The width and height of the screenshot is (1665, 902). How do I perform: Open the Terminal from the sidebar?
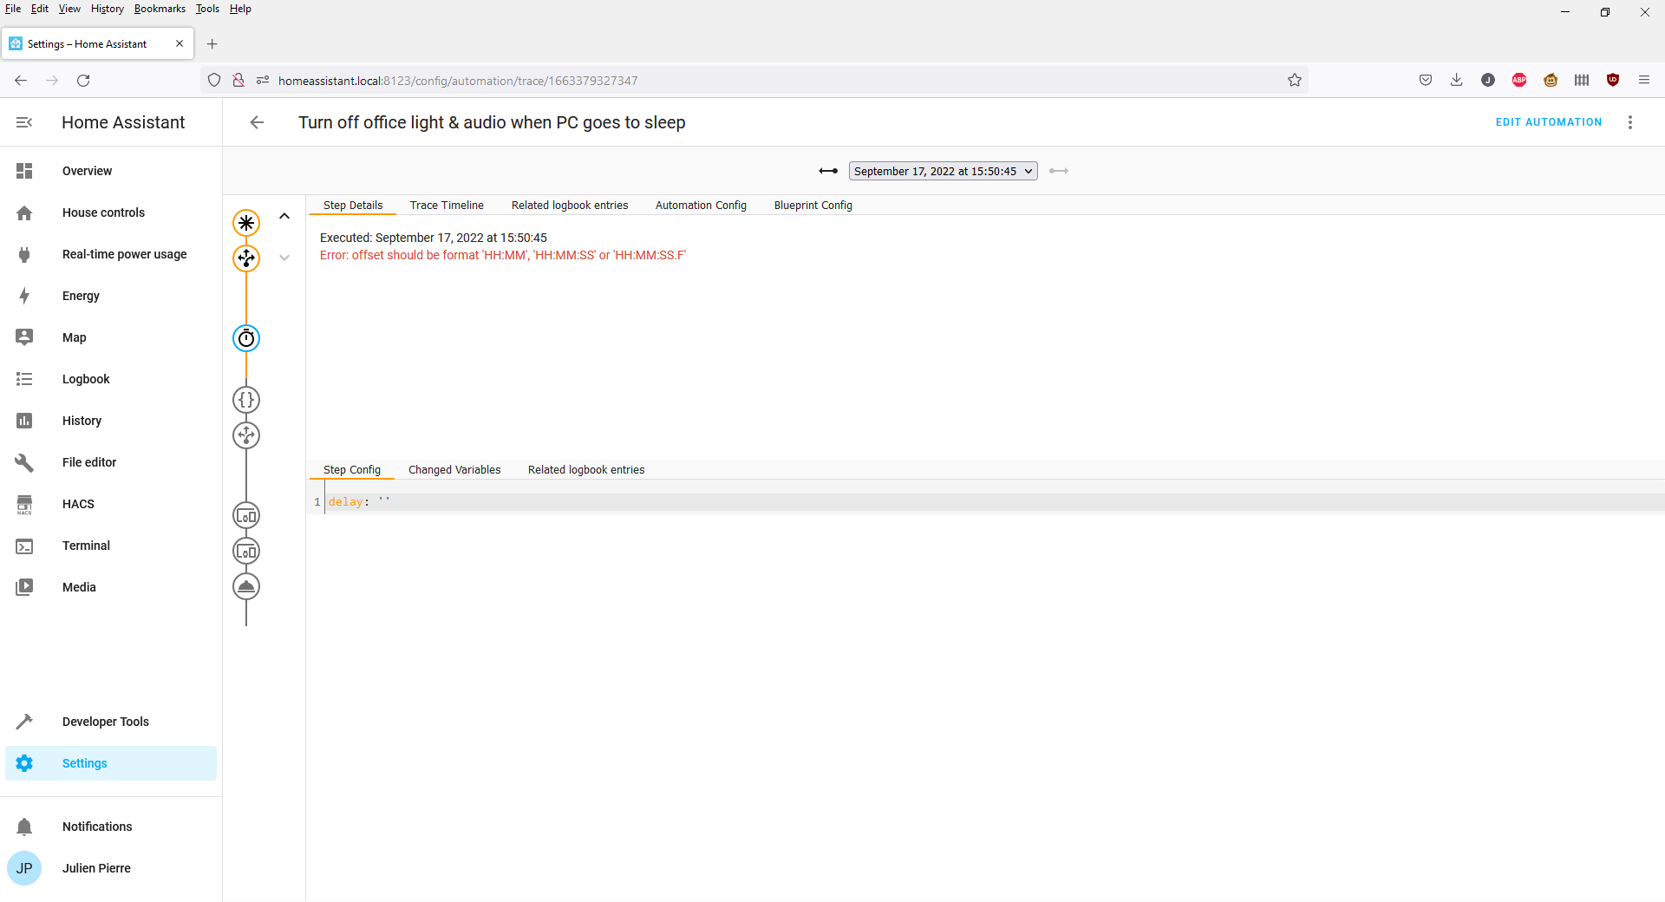86,546
